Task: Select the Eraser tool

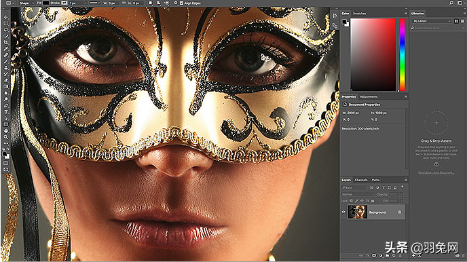Action: pos(5,80)
